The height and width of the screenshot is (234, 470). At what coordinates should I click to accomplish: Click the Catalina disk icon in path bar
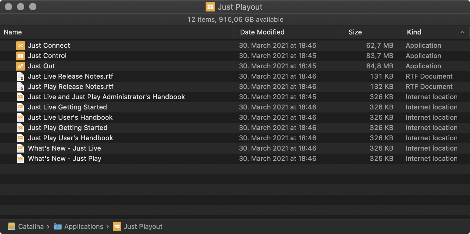click(x=12, y=226)
